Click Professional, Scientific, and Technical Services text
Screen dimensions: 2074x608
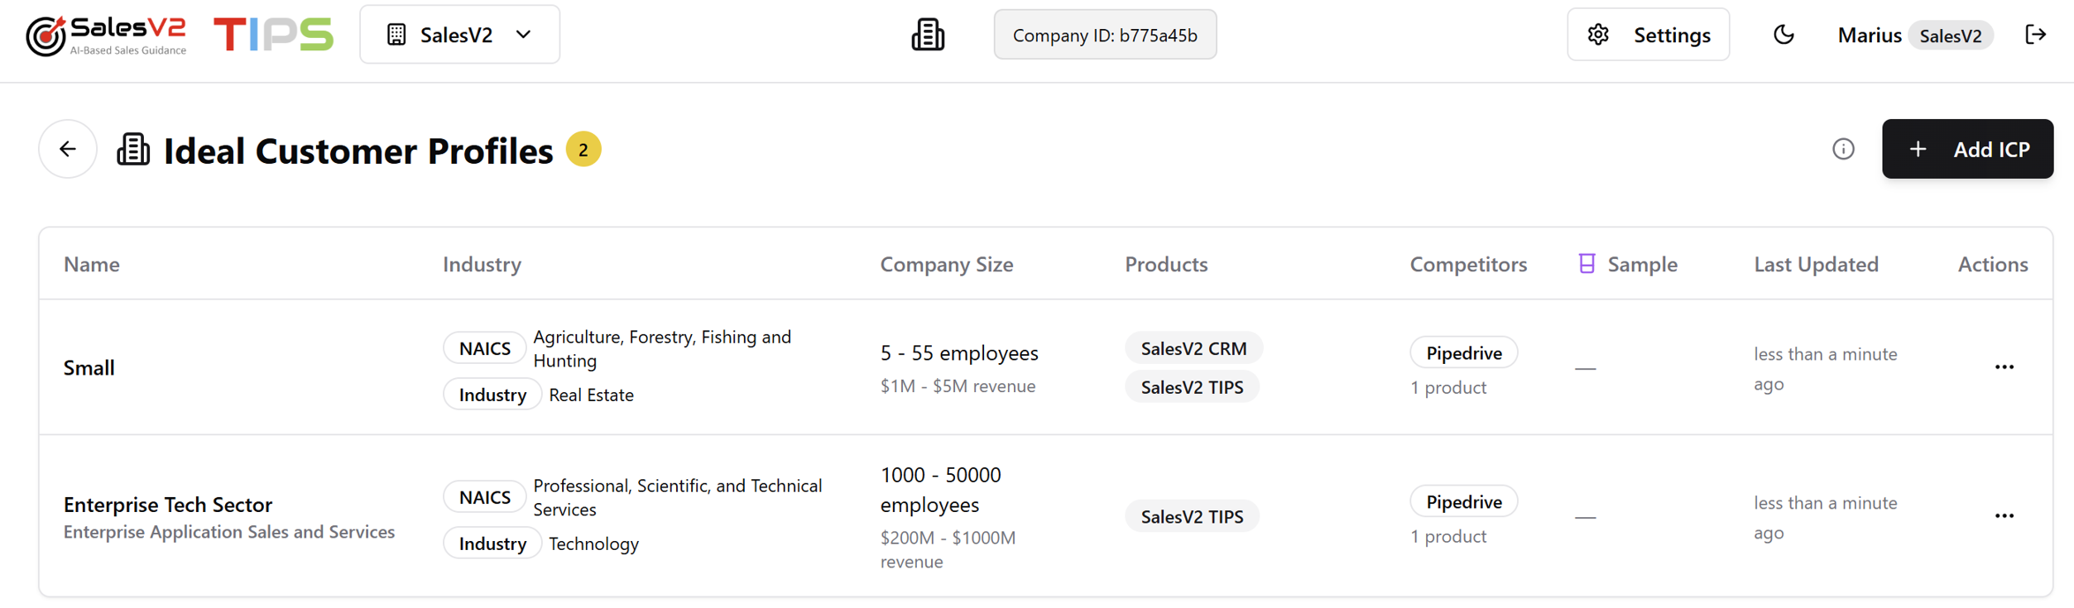click(x=677, y=497)
